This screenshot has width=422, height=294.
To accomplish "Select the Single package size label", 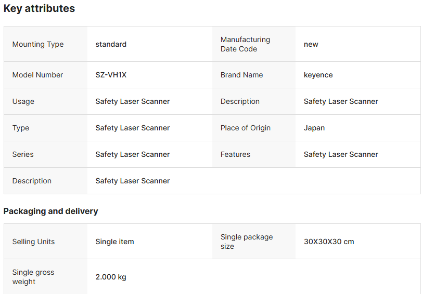I will [x=246, y=242].
